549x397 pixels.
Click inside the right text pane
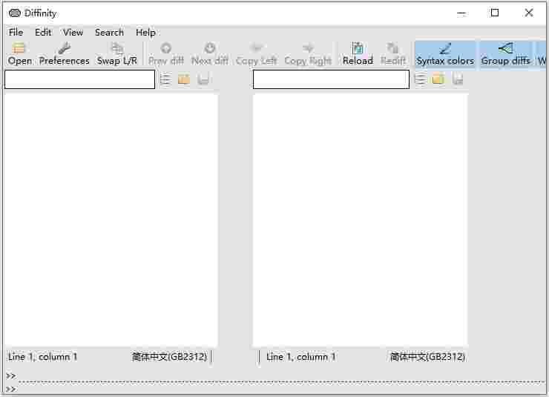click(361, 220)
